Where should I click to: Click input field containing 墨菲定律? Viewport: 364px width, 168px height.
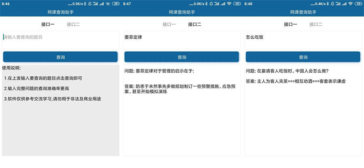[182, 40]
